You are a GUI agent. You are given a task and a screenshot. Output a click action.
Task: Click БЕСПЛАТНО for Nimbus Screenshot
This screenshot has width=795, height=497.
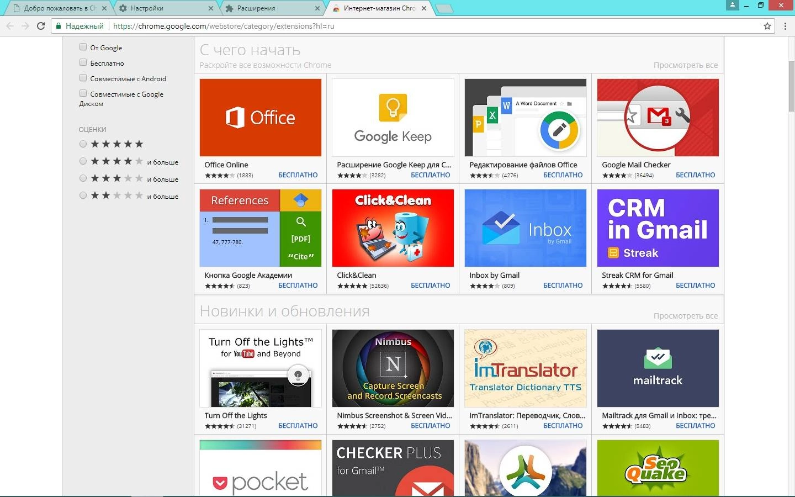point(431,426)
